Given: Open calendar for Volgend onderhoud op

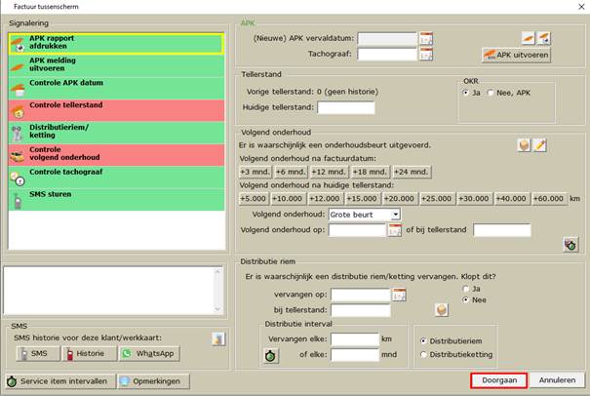Looking at the screenshot, I should 395,229.
